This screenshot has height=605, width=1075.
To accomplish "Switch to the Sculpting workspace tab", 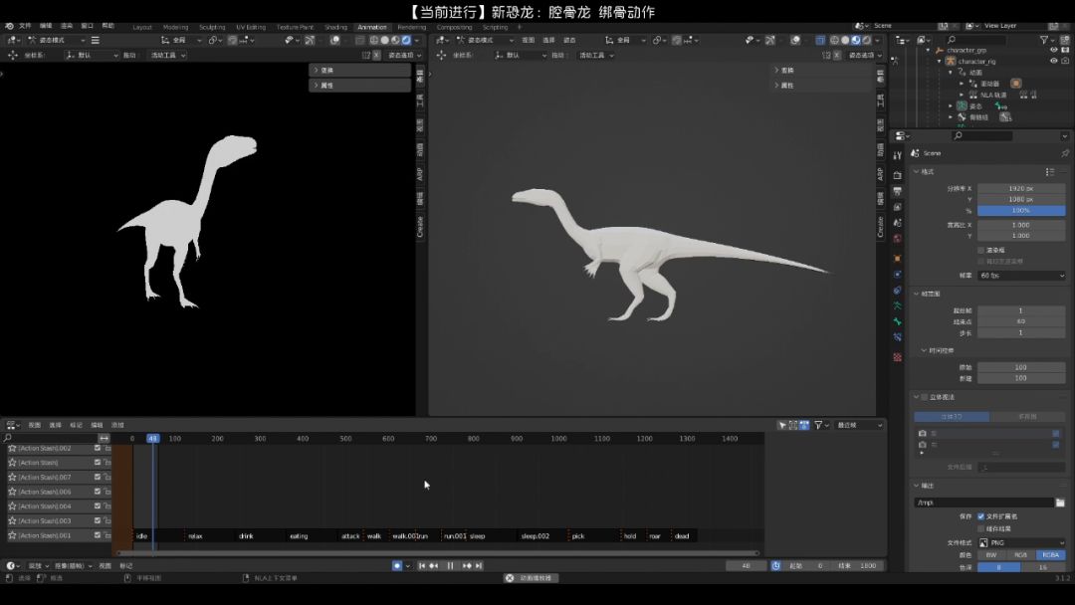I will (211, 27).
